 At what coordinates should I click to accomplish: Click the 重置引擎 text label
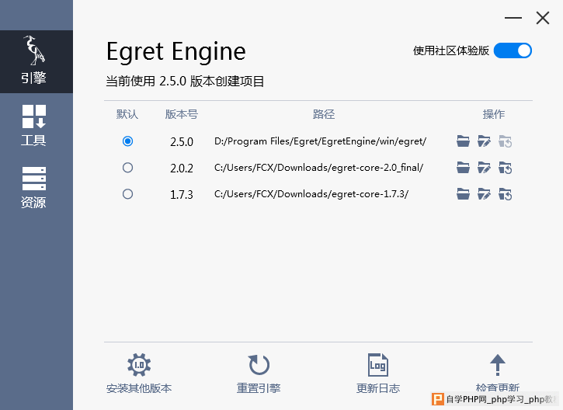click(x=259, y=388)
